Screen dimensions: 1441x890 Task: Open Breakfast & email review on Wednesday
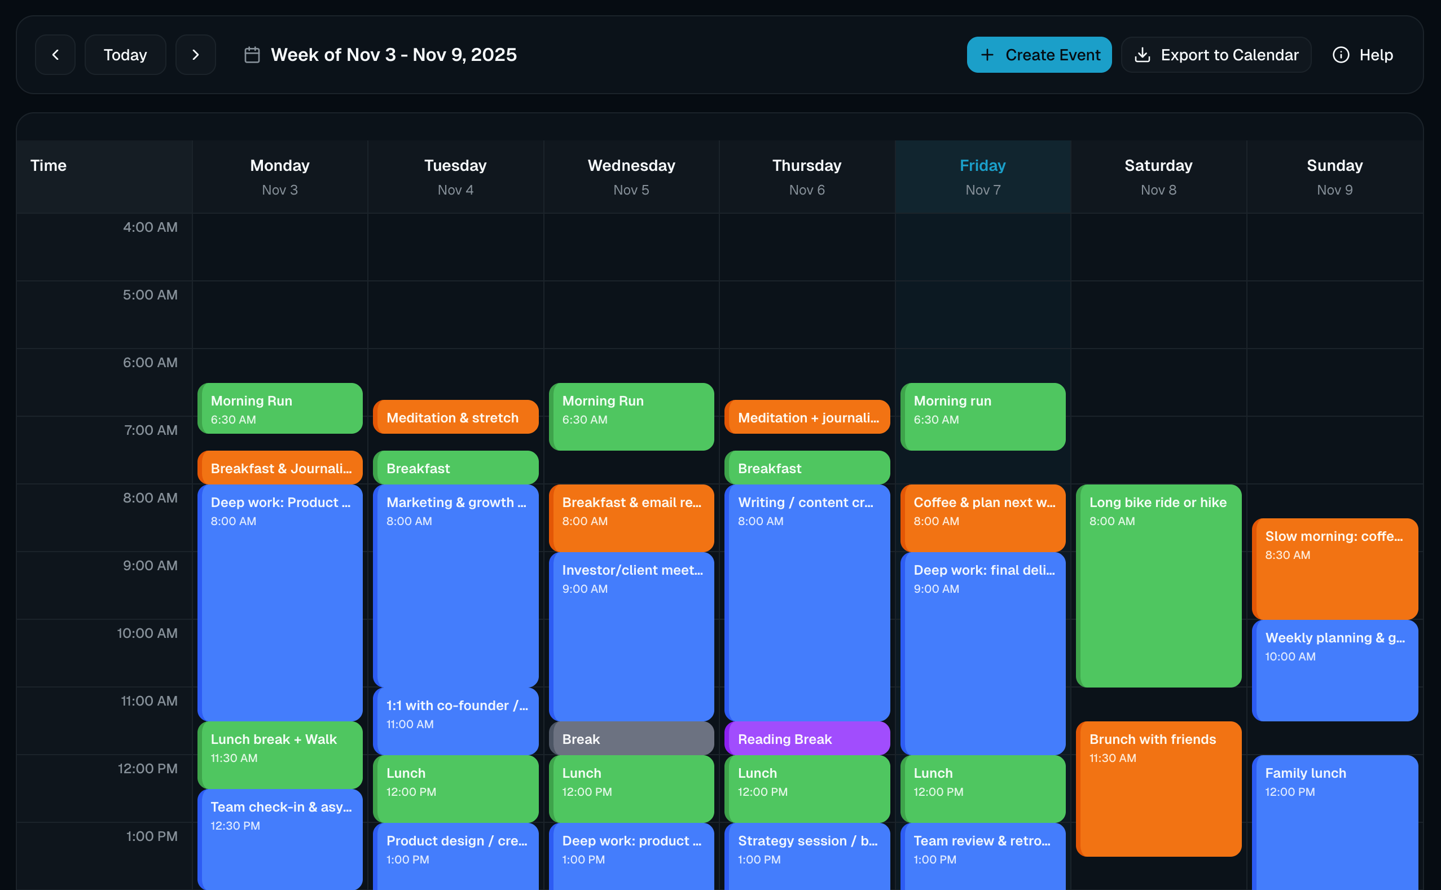point(631,518)
